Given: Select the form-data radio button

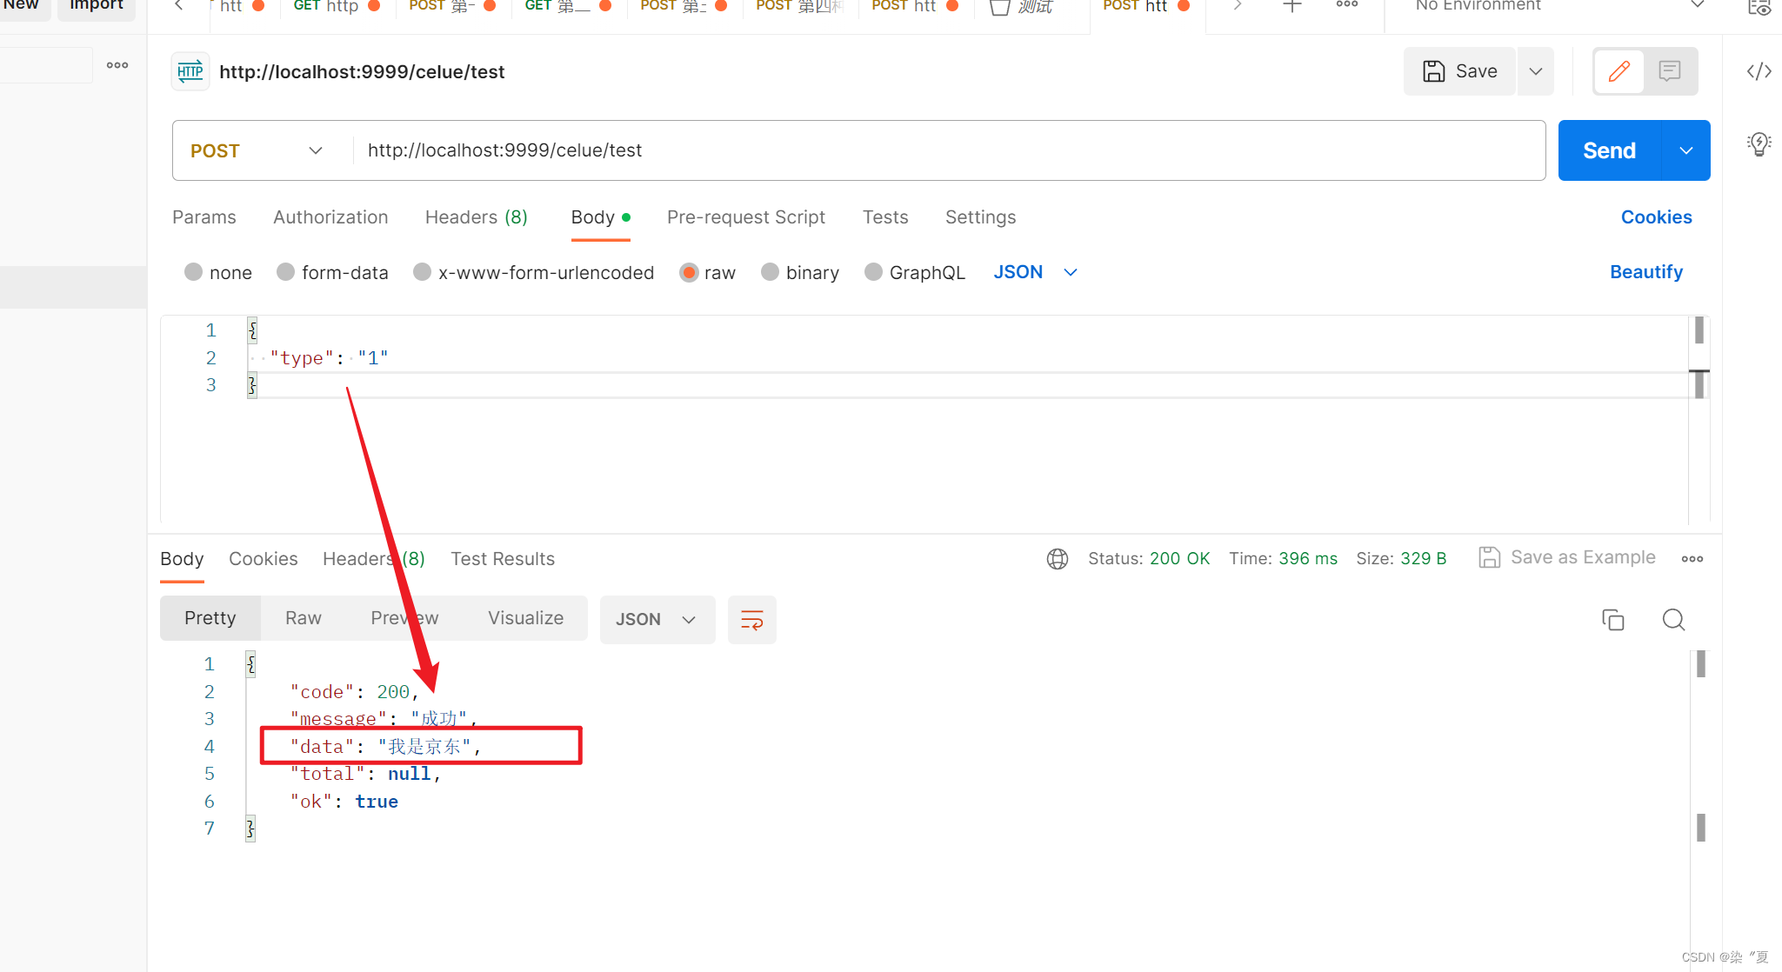Looking at the screenshot, I should 285,272.
